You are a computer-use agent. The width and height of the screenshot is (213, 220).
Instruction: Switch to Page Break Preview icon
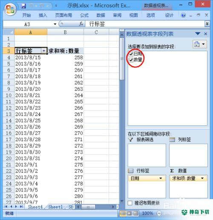coord(135,213)
